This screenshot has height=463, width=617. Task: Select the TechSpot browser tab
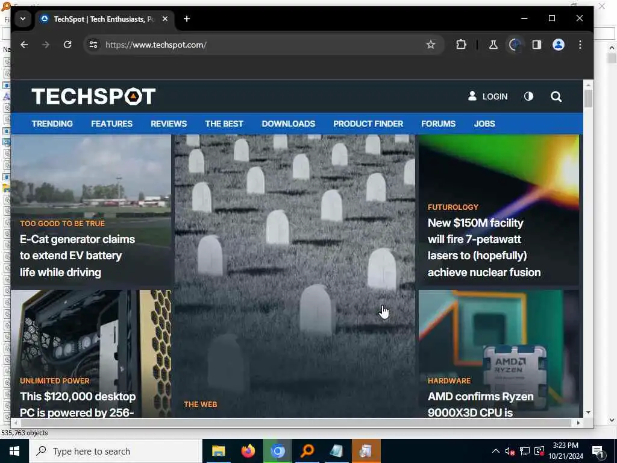coord(105,19)
